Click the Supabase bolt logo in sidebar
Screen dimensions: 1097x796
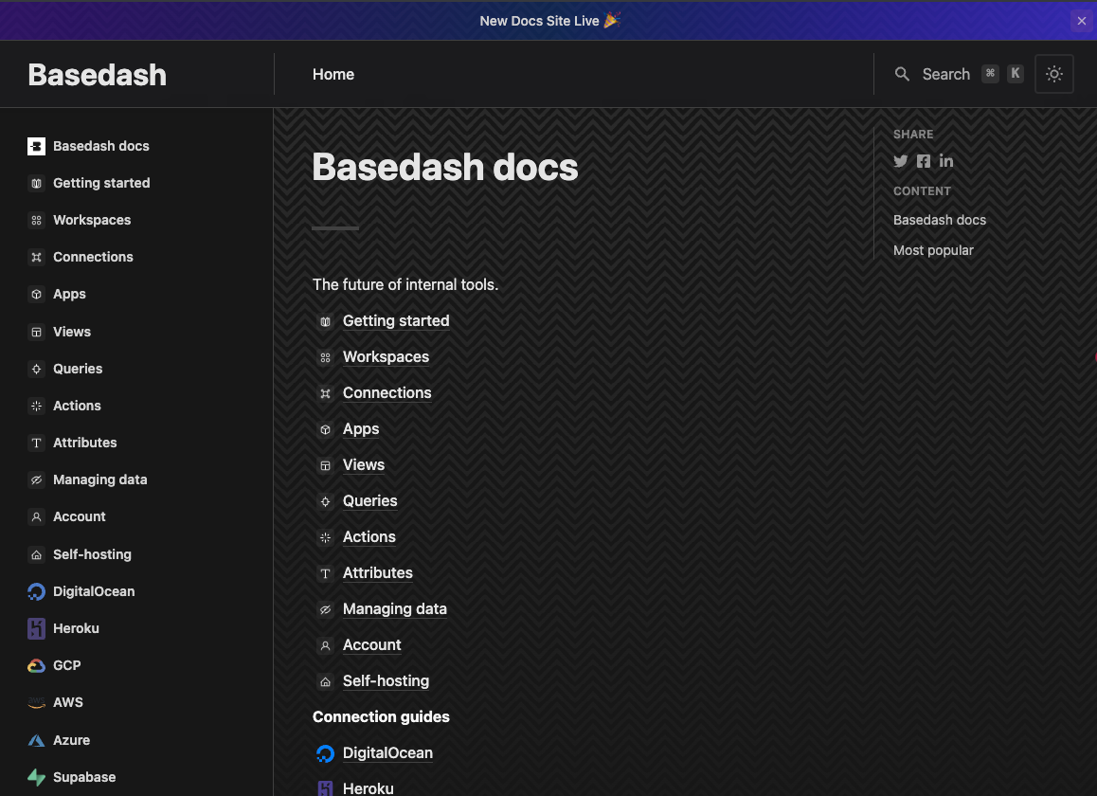click(x=36, y=777)
